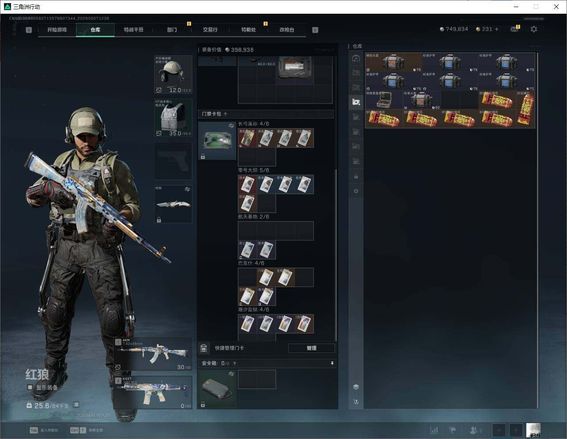Viewport: 567px width, 439px height.
Task: Open the statistics bar chart icon
Action: (x=434, y=430)
